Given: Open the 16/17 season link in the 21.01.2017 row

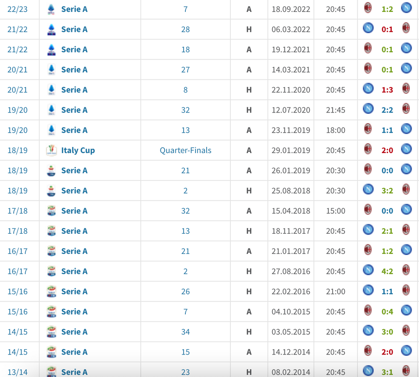Looking at the screenshot, I should point(17,251).
